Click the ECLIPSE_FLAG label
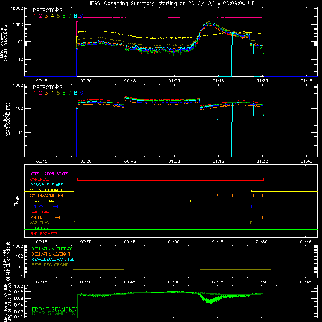Viewport: 322px width, 322px height. click(44, 206)
